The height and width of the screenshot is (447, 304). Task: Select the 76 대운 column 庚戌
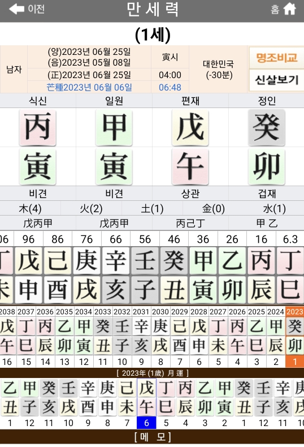[x=86, y=268]
